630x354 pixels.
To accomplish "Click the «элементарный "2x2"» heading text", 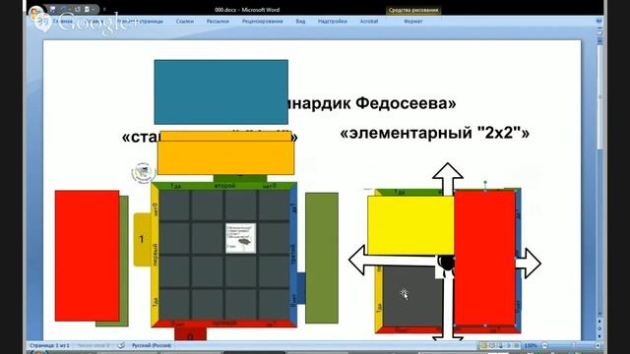I will pyautogui.click(x=435, y=133).
